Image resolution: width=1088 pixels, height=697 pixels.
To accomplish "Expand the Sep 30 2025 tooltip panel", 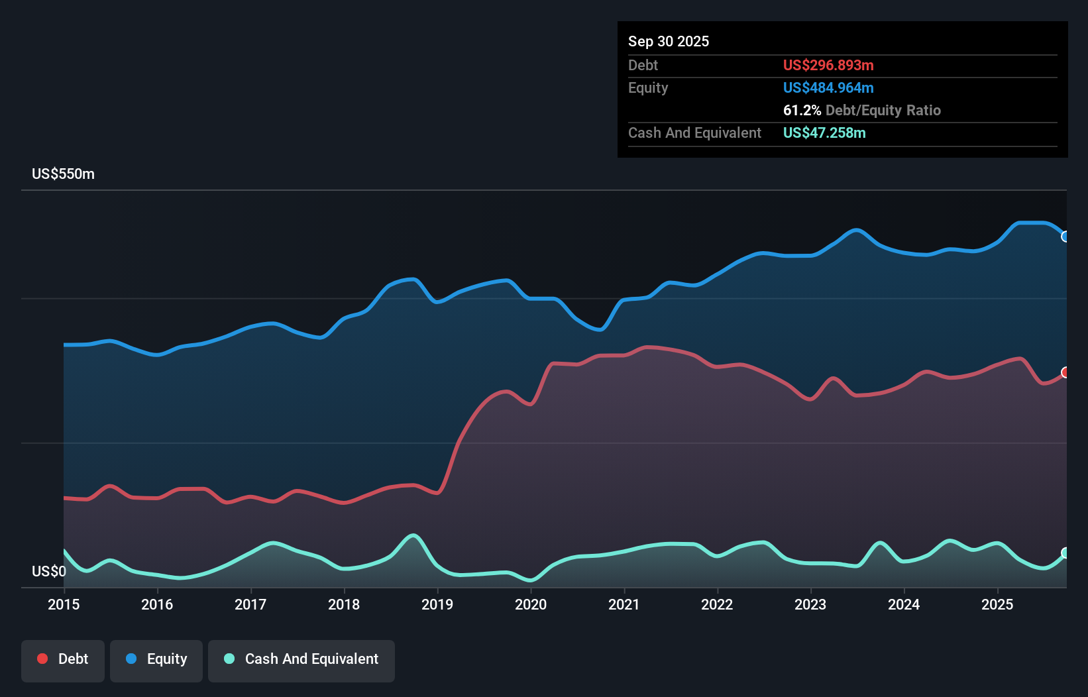I will 669,41.
